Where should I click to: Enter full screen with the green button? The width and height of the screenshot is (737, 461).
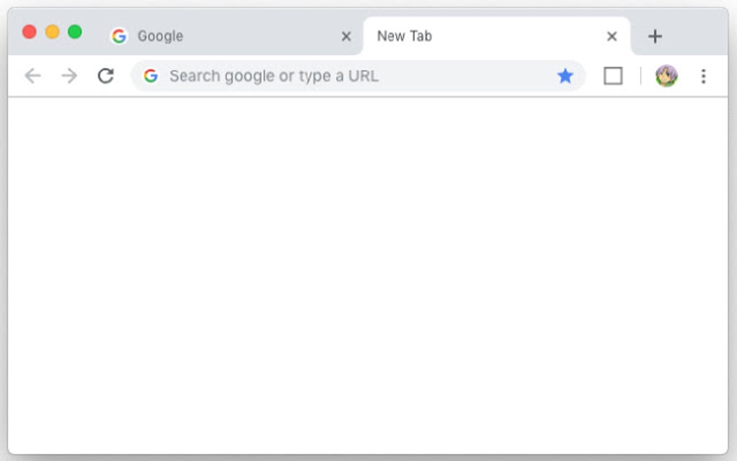(x=74, y=32)
